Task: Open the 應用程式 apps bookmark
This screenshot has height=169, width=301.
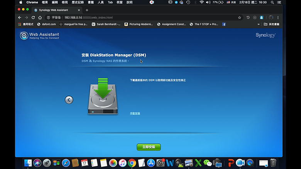Action: pyautogui.click(x=26, y=24)
